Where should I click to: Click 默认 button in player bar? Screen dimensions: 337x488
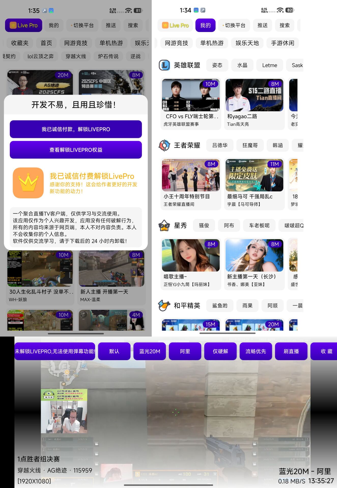[114, 351]
